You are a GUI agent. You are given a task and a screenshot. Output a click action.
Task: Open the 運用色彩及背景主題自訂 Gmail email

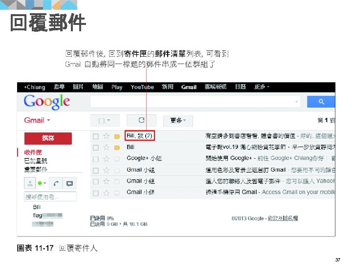[213, 170]
